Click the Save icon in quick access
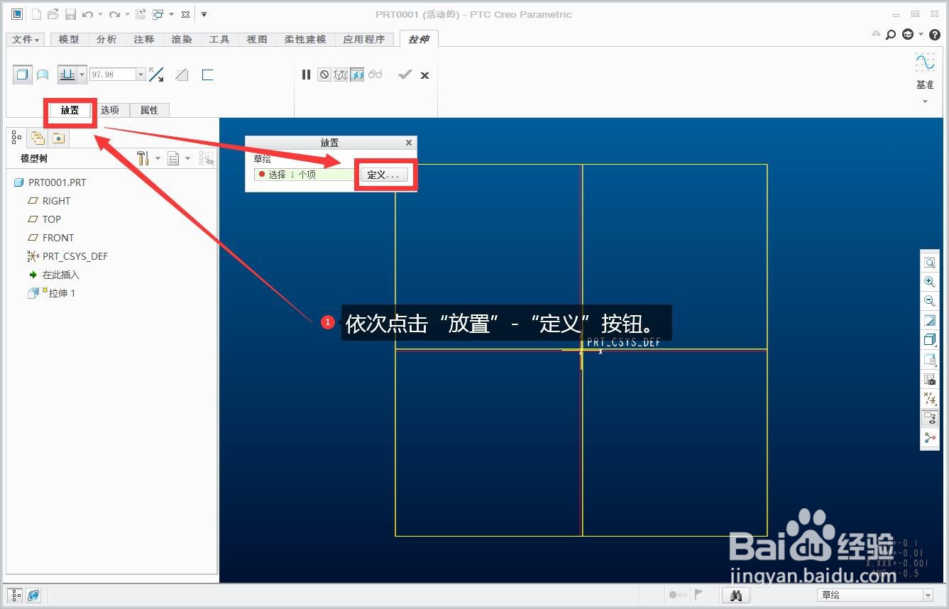 [70, 14]
